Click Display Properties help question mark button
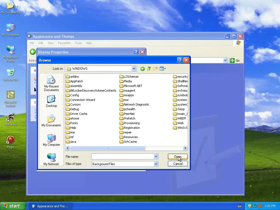The image size is (280, 210). click(x=136, y=52)
